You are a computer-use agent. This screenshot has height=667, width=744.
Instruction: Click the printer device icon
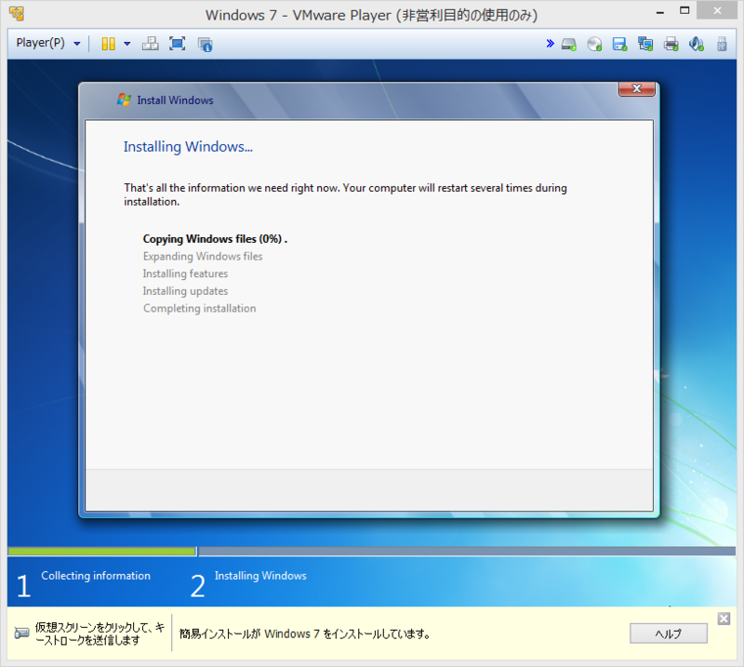[671, 44]
